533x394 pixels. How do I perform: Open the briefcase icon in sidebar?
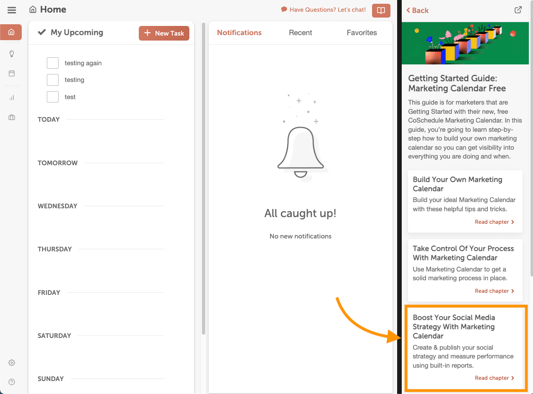point(12,118)
